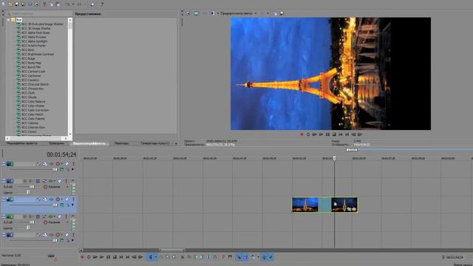Select BCC 3D Extruded Image Shatter effect
The image size is (473, 266).
tap(42, 24)
